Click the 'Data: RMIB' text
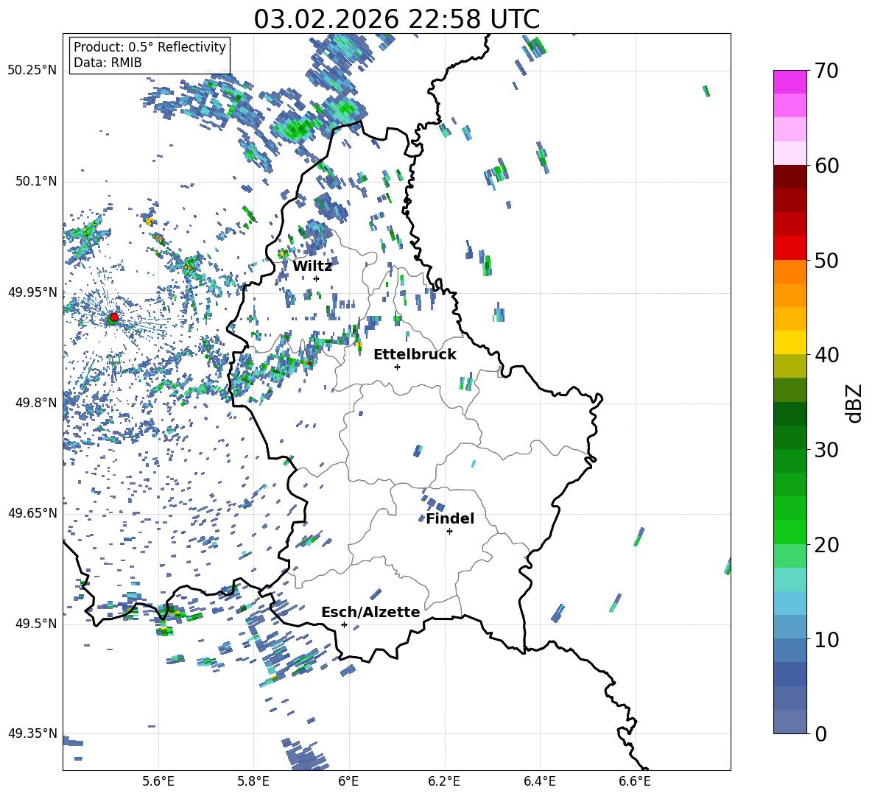 pyautogui.click(x=108, y=63)
